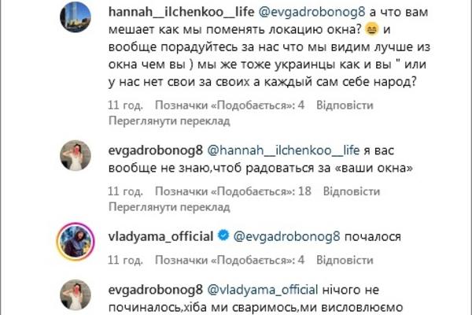Reply to the evgadrobonog8 comment with 18 likes

tap(352, 191)
